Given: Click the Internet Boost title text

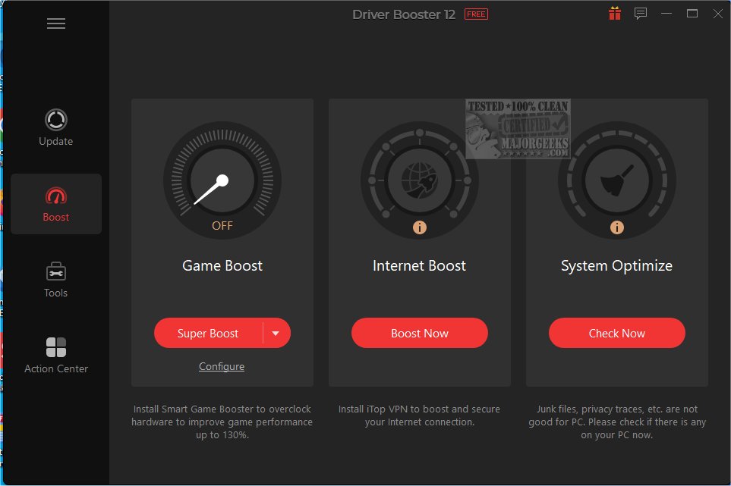Looking at the screenshot, I should [x=420, y=265].
